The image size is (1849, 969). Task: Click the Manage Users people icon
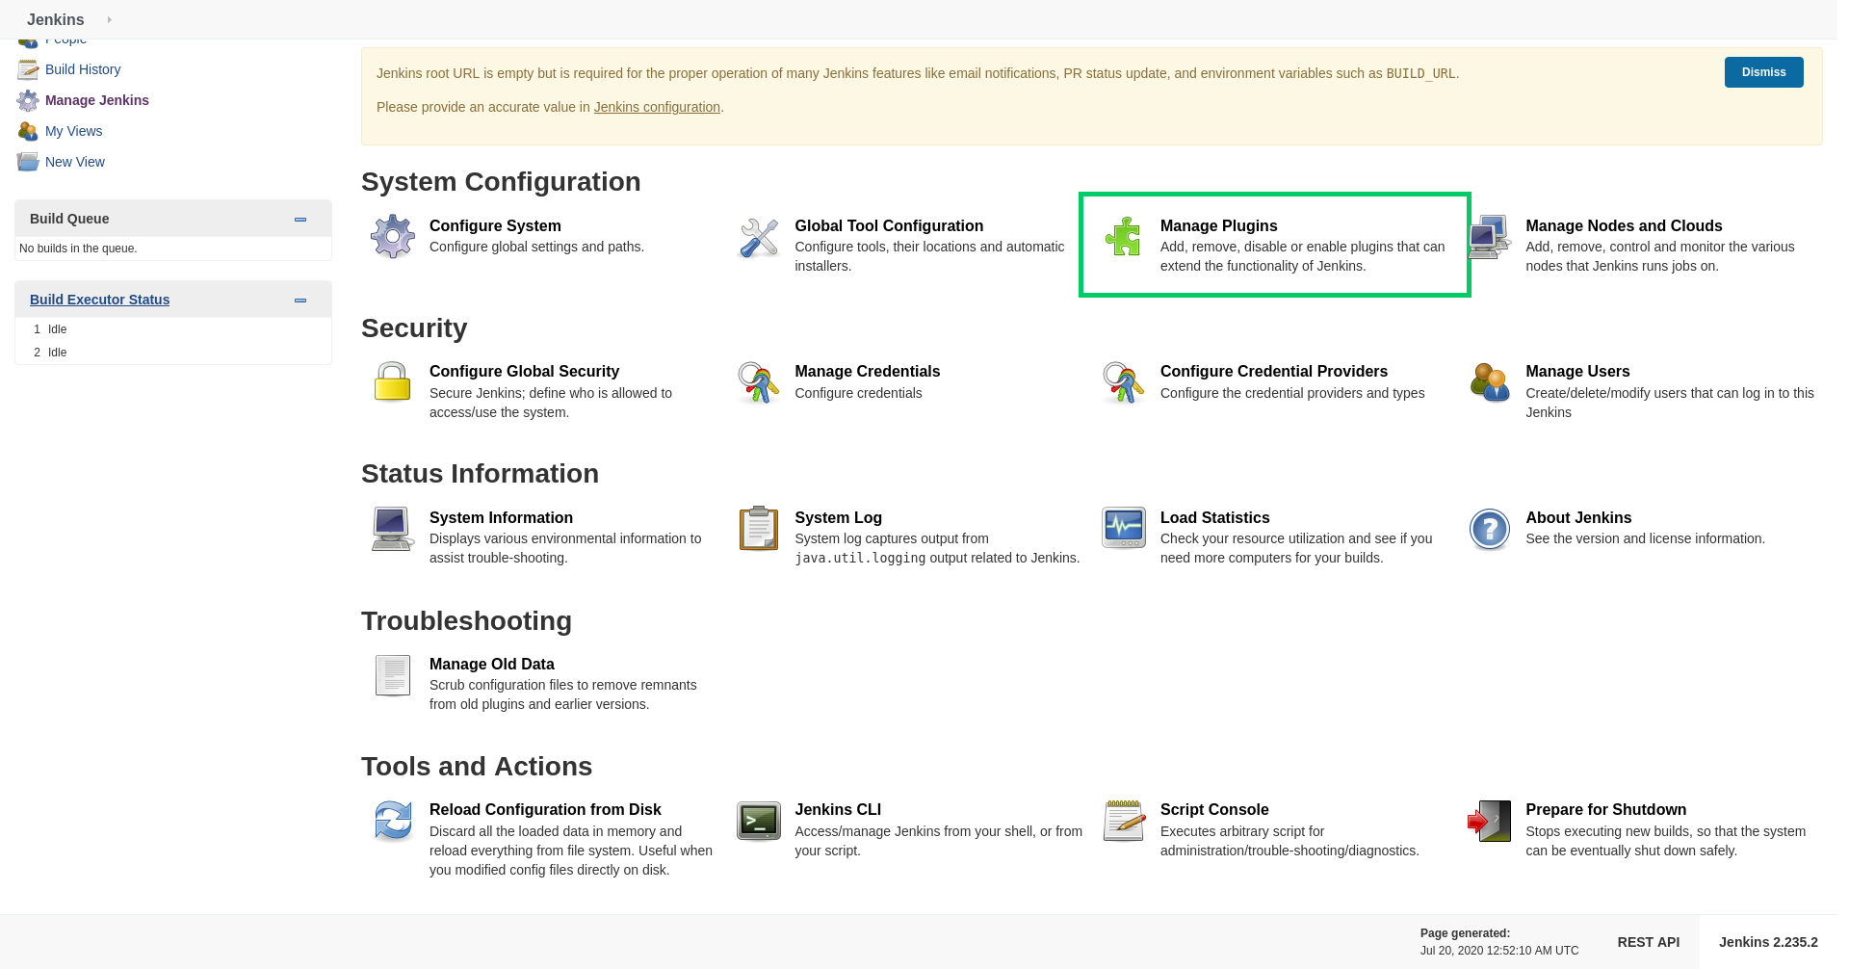point(1490,382)
